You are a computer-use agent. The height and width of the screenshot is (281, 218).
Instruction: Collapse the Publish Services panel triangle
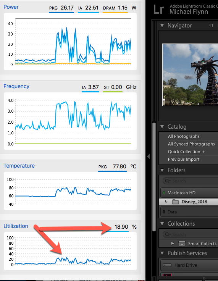click(x=162, y=253)
